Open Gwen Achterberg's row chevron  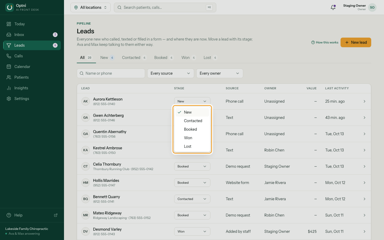[x=365, y=118]
